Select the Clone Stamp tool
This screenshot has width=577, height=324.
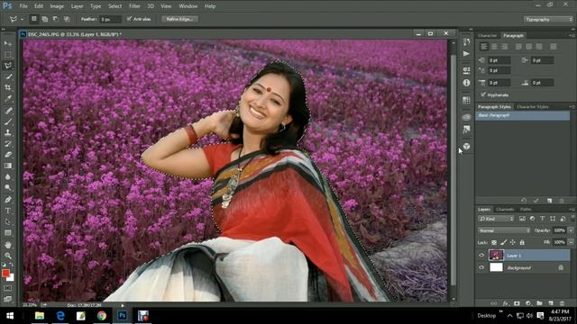pos(8,132)
